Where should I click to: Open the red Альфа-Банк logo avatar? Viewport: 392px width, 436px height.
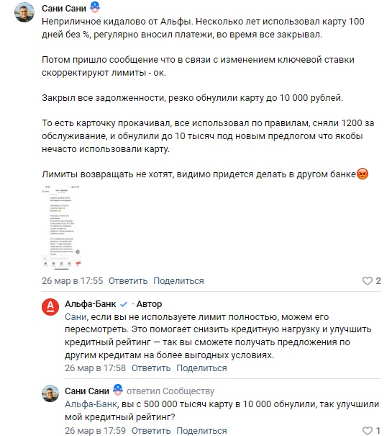(50, 307)
